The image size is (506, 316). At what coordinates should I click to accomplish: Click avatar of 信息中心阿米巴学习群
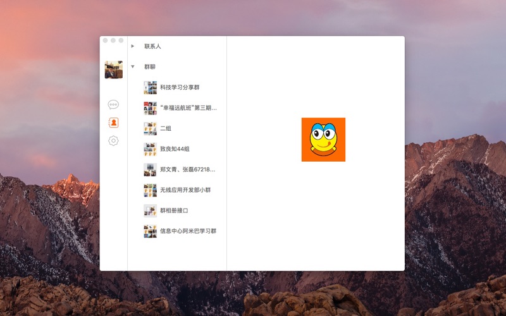[150, 231]
